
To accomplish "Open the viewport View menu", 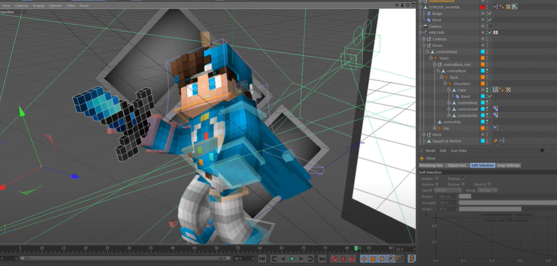I will [x=6, y=6].
